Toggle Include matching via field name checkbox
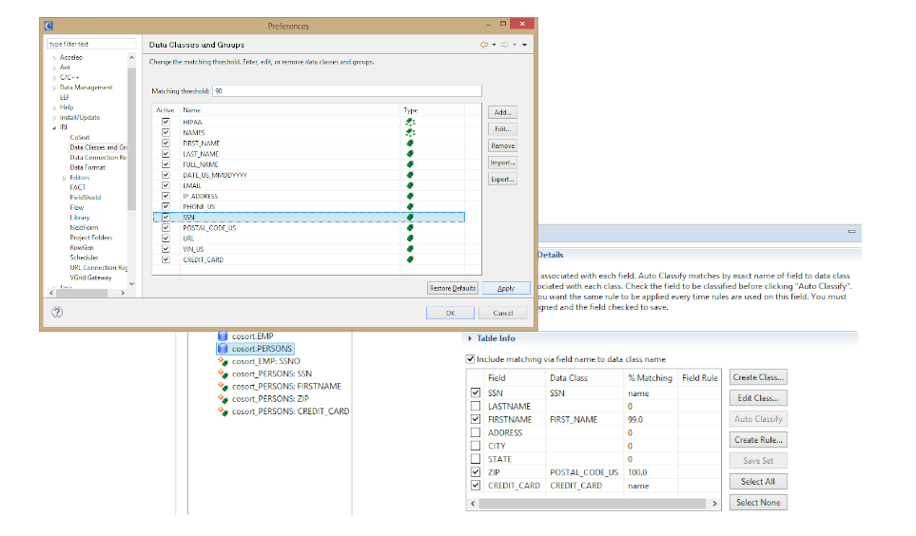 click(470, 359)
